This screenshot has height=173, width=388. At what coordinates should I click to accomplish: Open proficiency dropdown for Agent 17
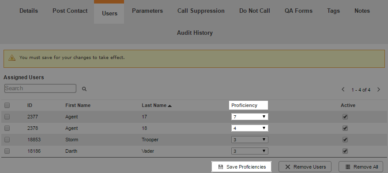click(250, 117)
